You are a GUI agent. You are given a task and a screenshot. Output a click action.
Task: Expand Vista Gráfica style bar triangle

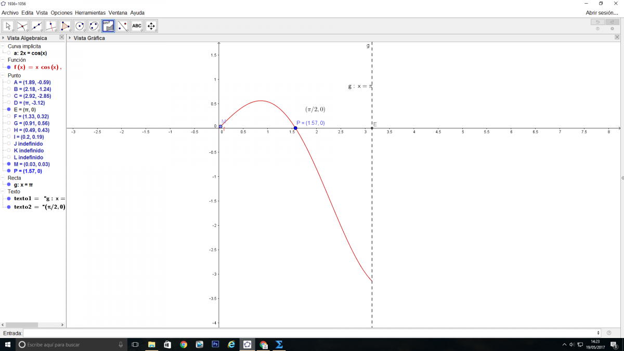click(x=70, y=38)
